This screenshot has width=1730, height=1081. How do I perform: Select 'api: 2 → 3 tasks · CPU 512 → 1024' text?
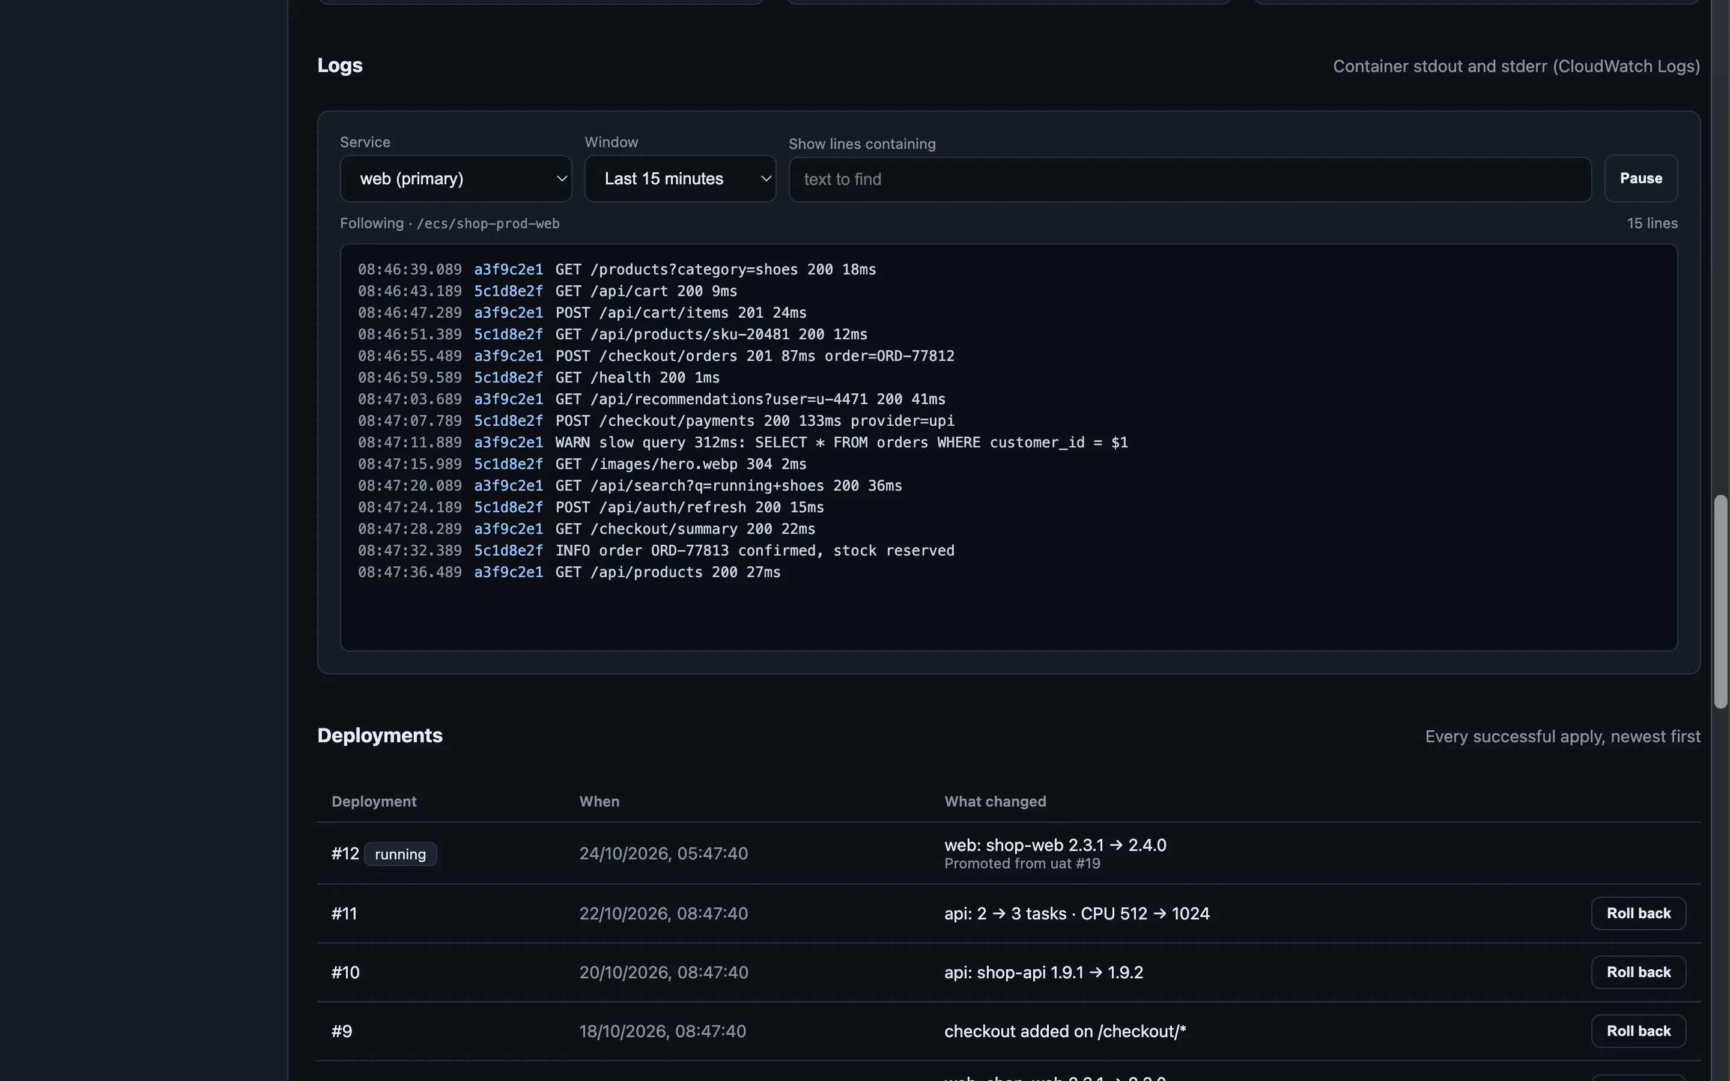[x=1076, y=913]
